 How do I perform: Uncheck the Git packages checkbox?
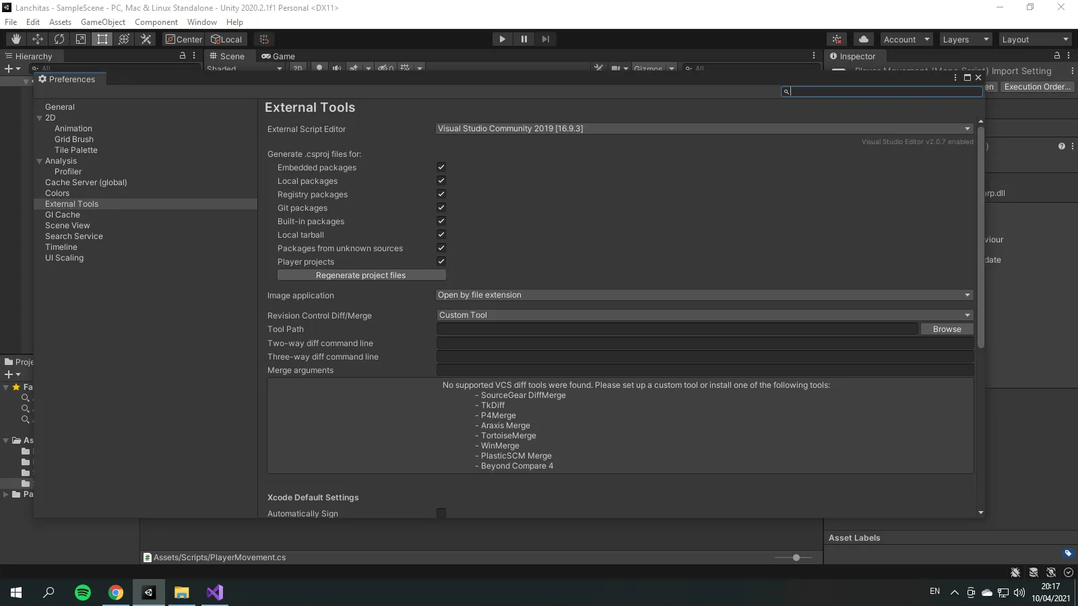(x=441, y=207)
